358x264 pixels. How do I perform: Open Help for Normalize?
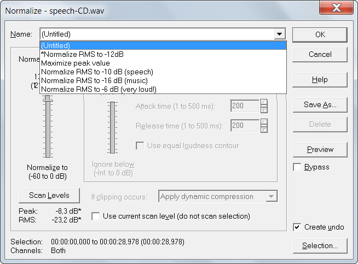click(320, 79)
